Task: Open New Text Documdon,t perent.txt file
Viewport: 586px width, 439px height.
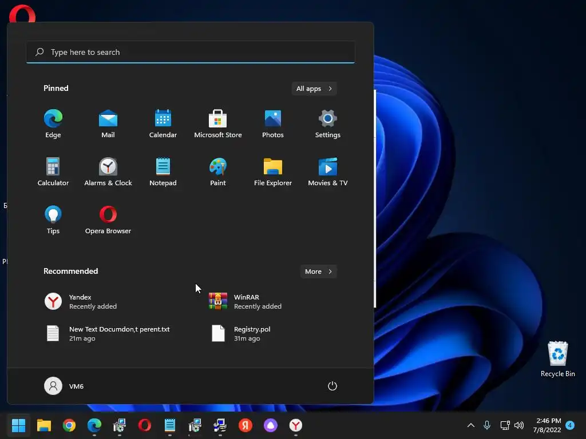Action: (108, 333)
